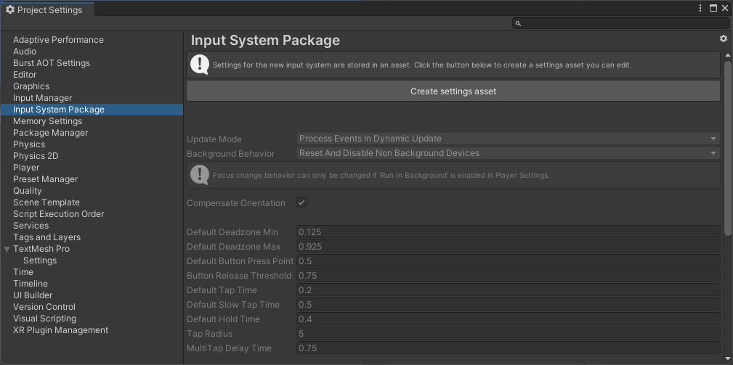Click the scrollbar up arrow
This screenshot has width=733, height=365.
(727, 55)
